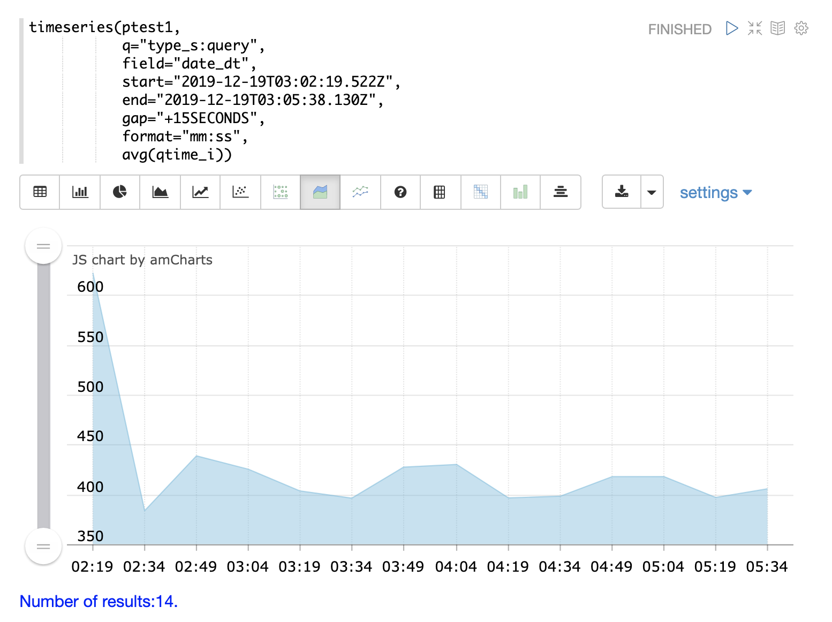Screen dimensions: 832x622
Task: Select the line chart visualization
Action: click(x=200, y=192)
